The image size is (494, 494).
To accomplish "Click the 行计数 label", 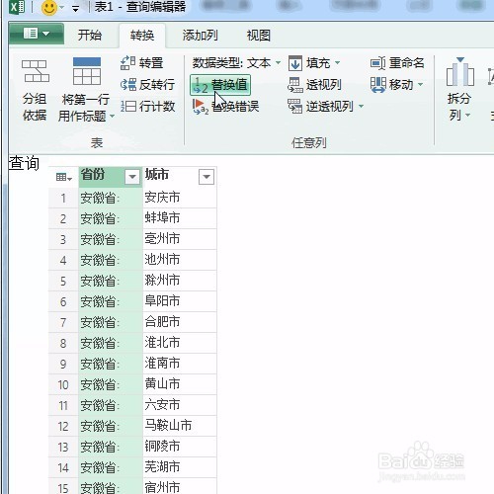I will click(157, 107).
